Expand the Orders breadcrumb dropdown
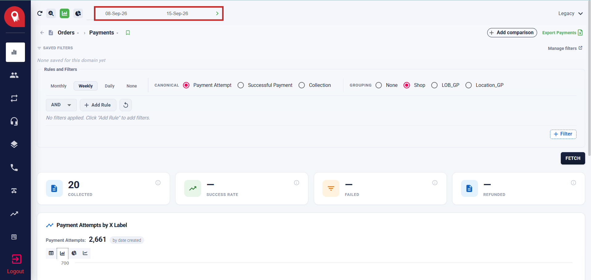 [x=78, y=33]
